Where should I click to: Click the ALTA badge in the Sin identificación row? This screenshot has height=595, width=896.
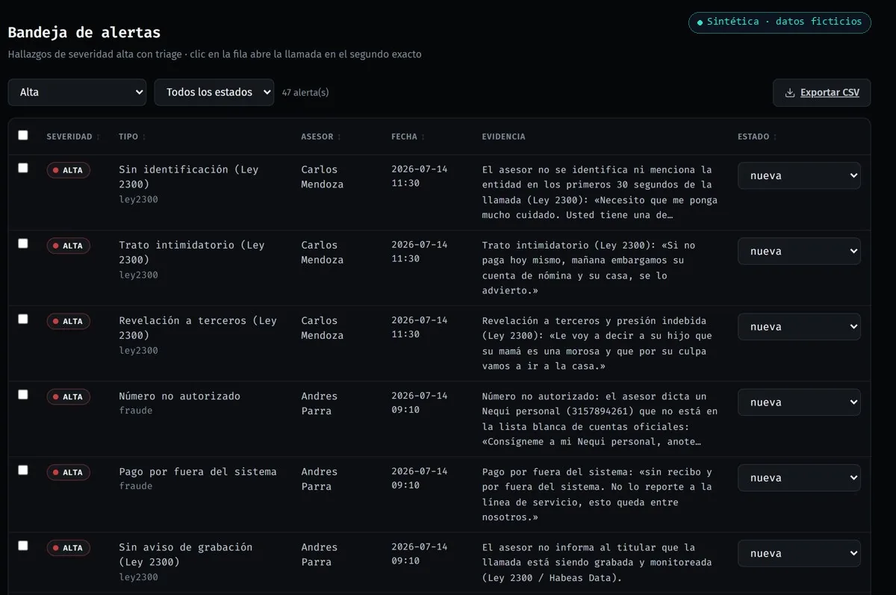(x=69, y=170)
